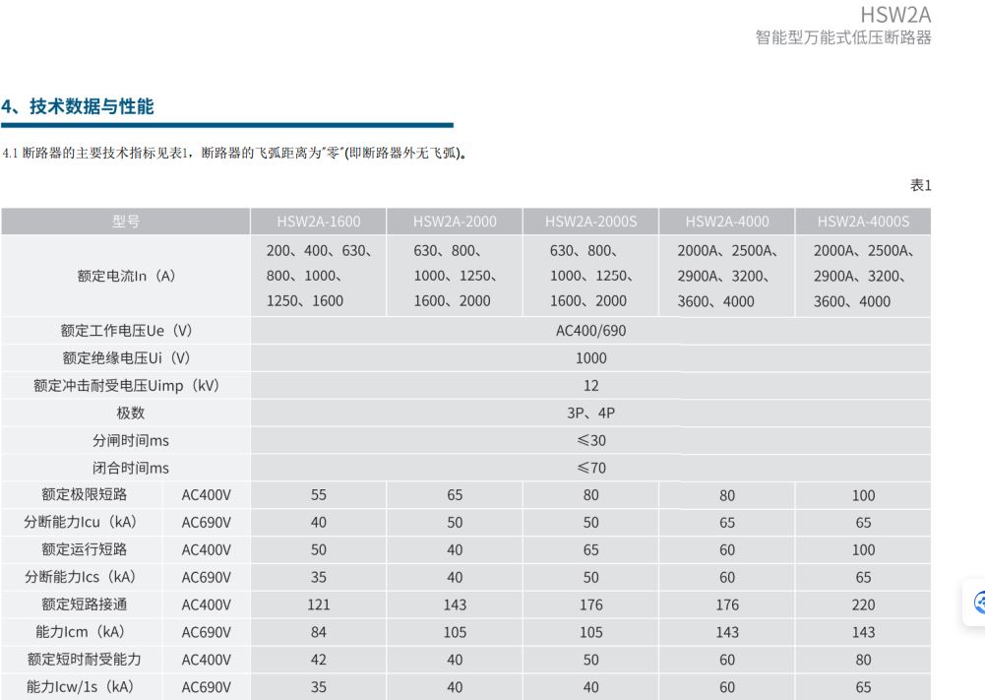The image size is (985, 700).
Task: Click the 额定短路接通 row label
Action: pyautogui.click(x=85, y=605)
